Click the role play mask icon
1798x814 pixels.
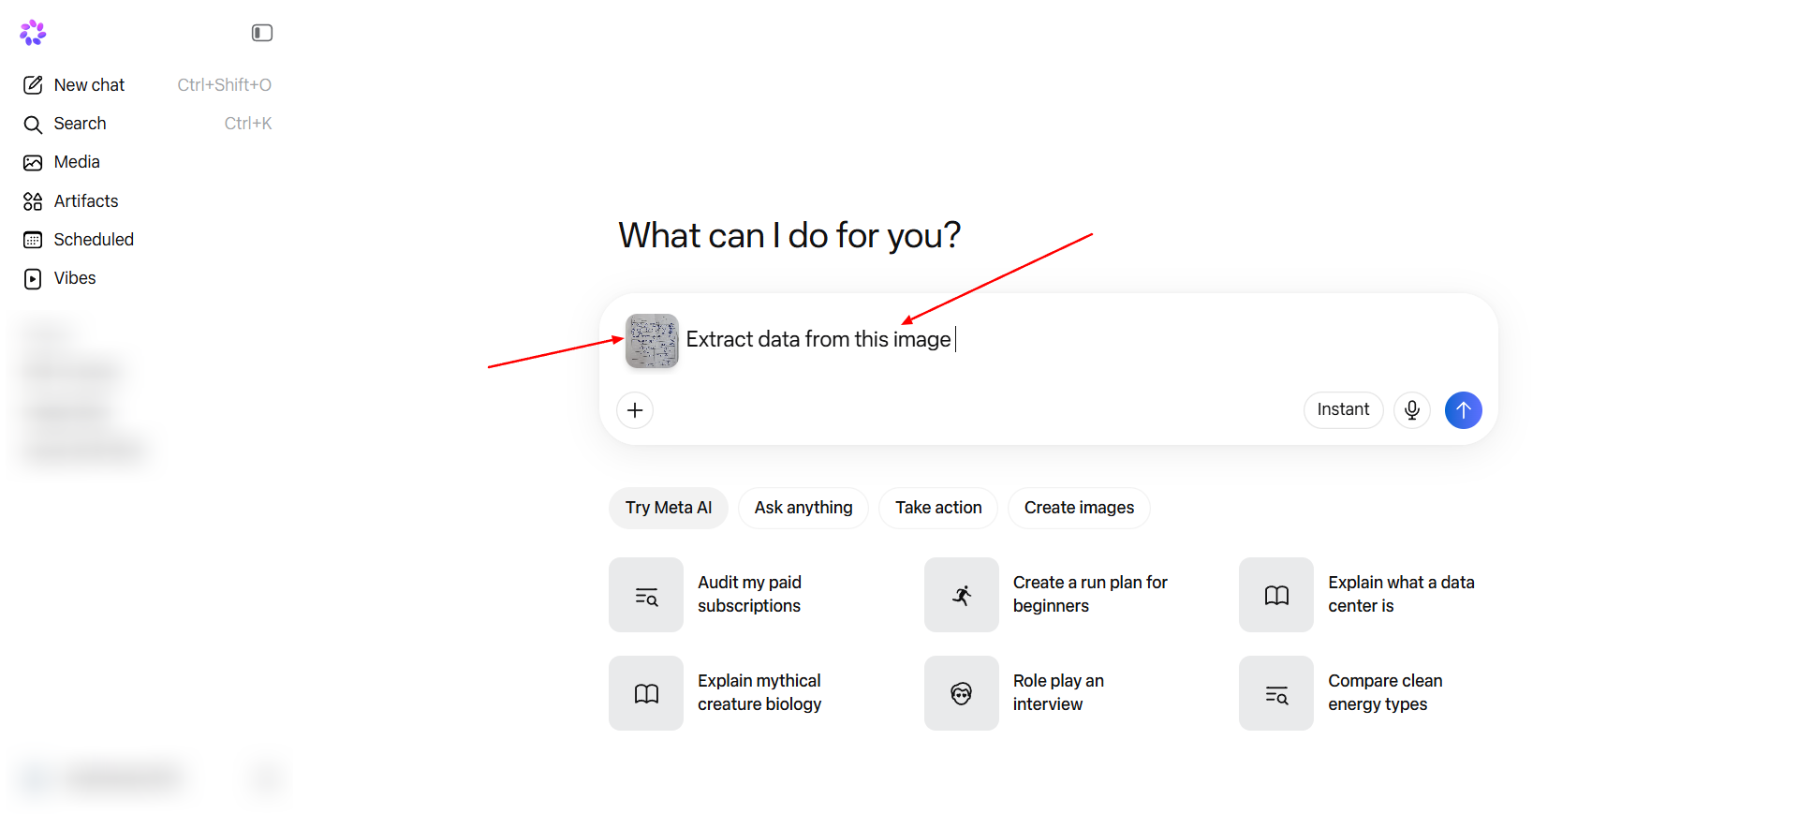[962, 693]
